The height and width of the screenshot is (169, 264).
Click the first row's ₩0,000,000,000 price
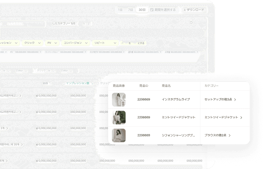coord(46,96)
